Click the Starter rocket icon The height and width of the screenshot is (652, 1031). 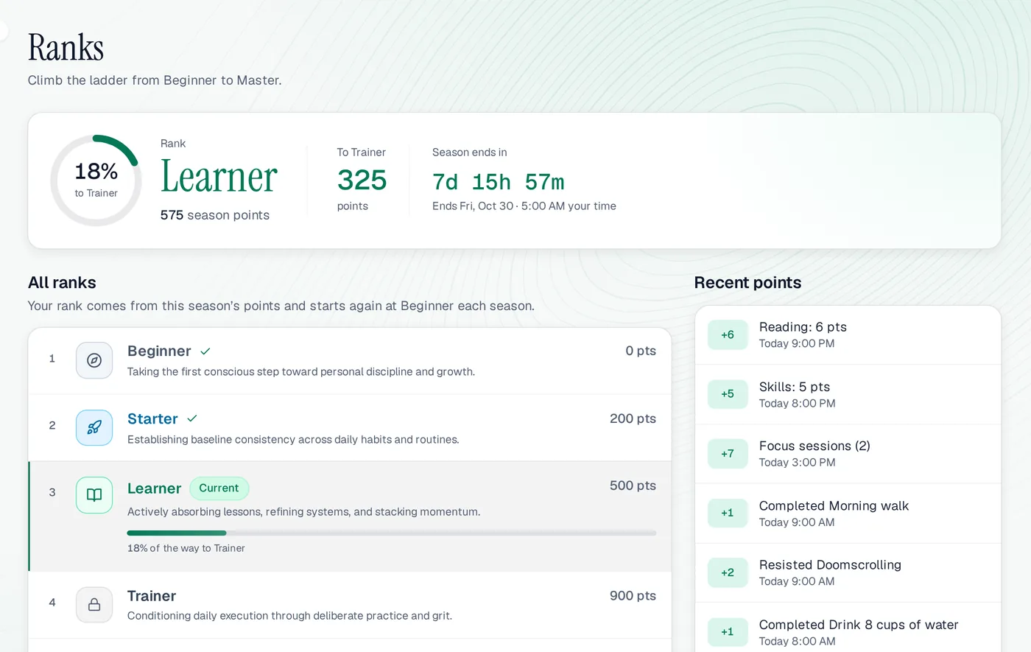tap(94, 427)
